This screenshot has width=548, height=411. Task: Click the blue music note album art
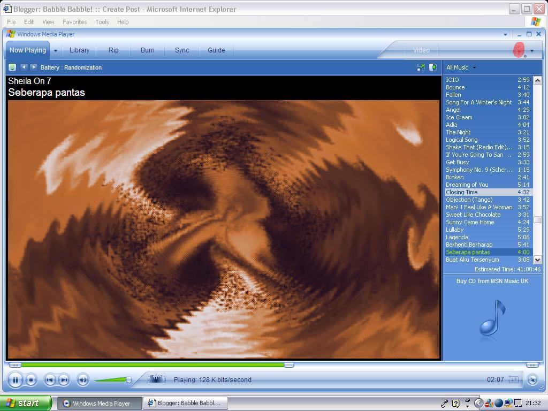[492, 319]
